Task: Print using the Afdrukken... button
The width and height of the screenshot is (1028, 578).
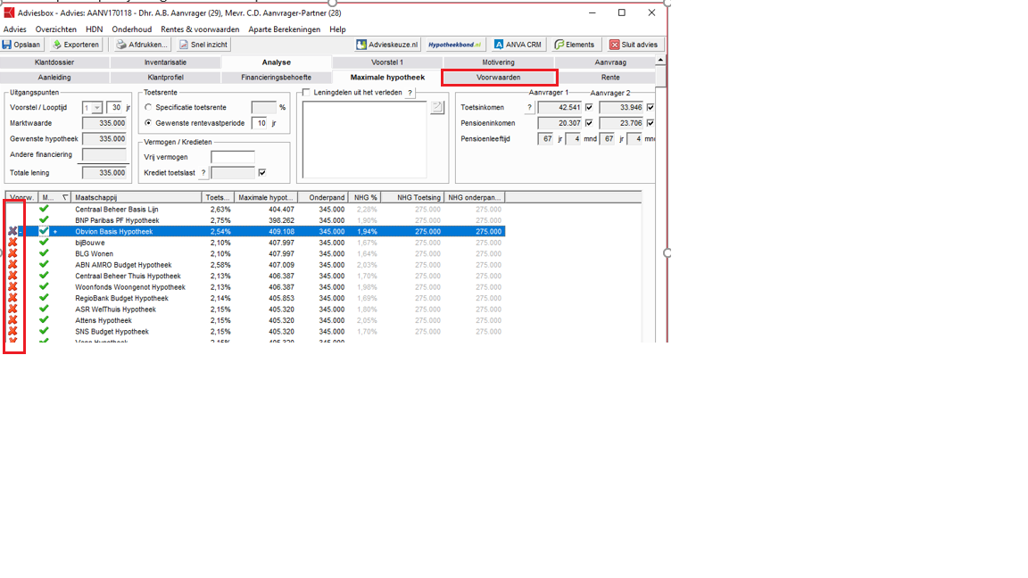Action: pyautogui.click(x=142, y=45)
